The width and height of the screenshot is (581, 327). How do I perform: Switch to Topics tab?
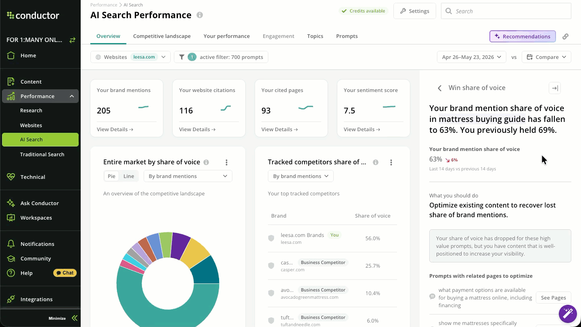(x=315, y=36)
